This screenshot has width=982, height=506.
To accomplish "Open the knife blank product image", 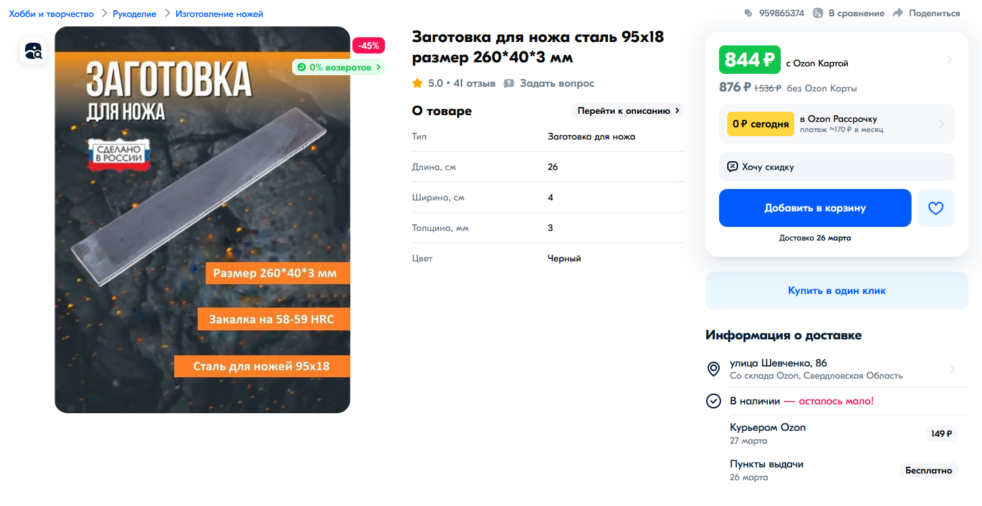I will [x=202, y=219].
